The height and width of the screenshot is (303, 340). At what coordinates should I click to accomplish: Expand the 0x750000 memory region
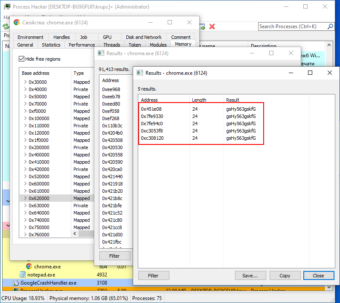click(x=25, y=227)
